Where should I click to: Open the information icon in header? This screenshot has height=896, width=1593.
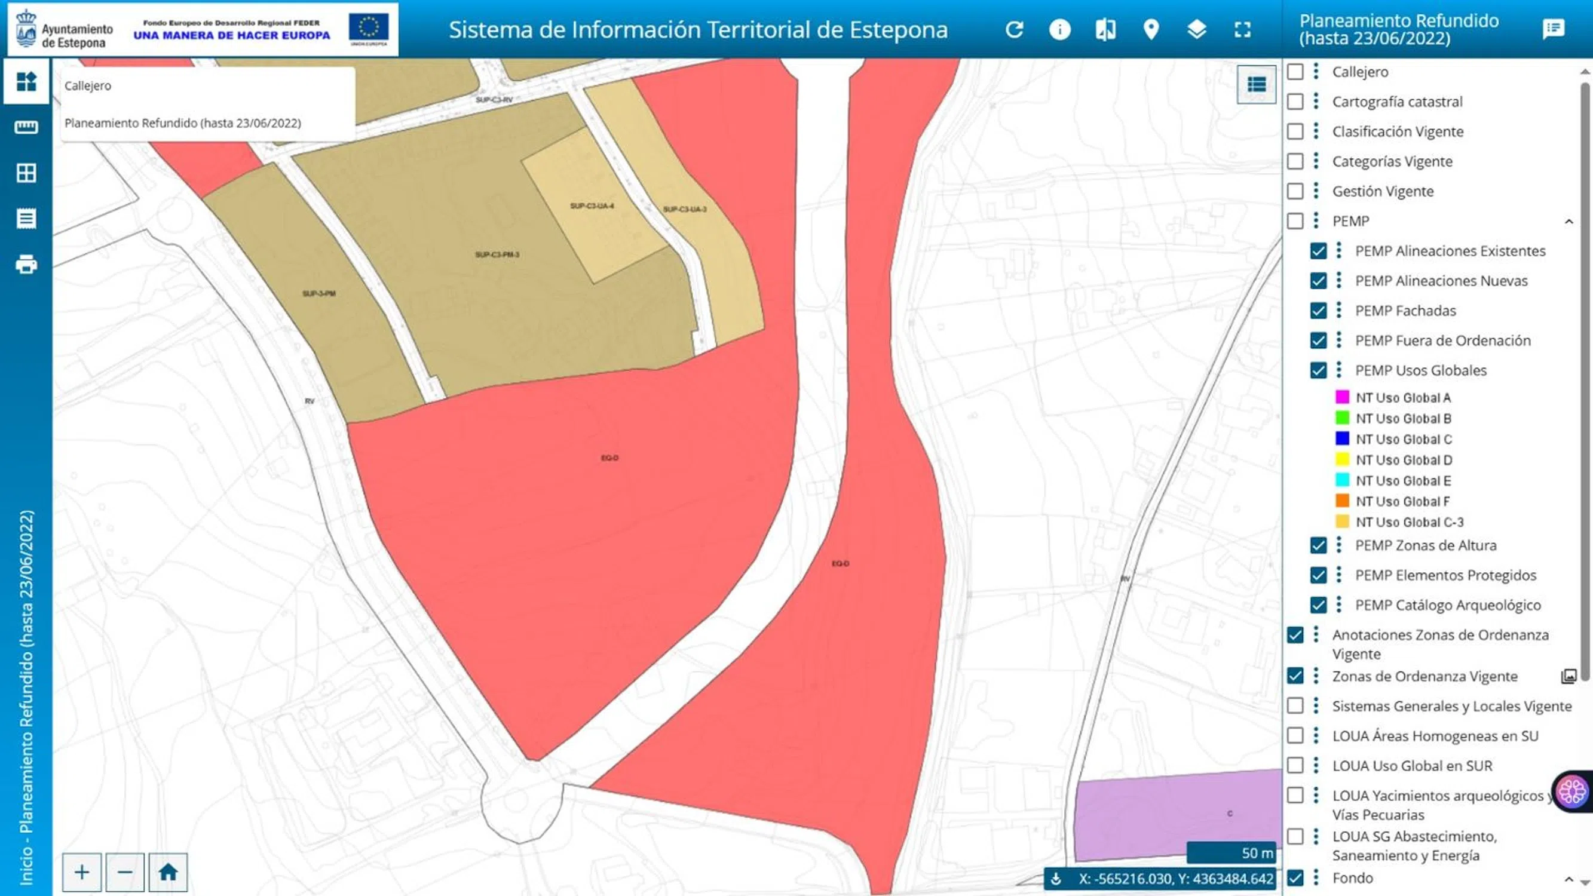pos(1059,29)
